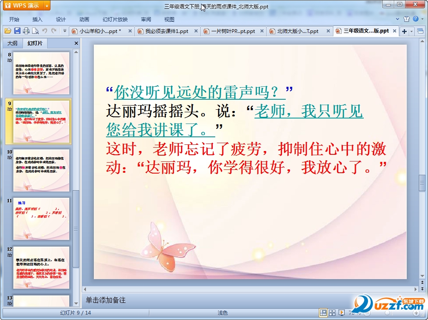The height and width of the screenshot is (320, 428).
Task: Switch to the 大纲 outline panel tab
Action: pos(12,43)
